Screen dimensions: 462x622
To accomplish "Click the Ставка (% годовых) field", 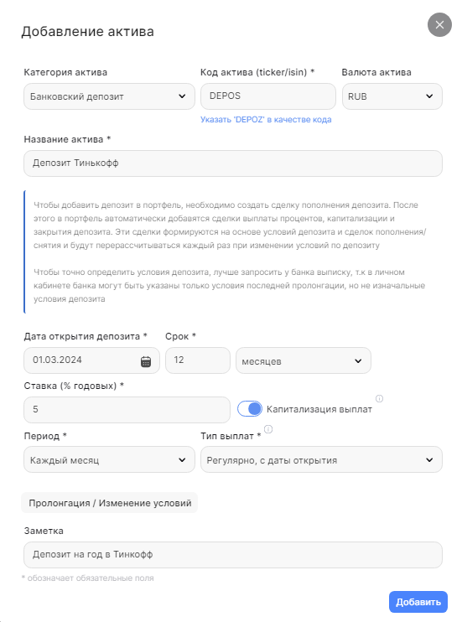I will point(127,410).
